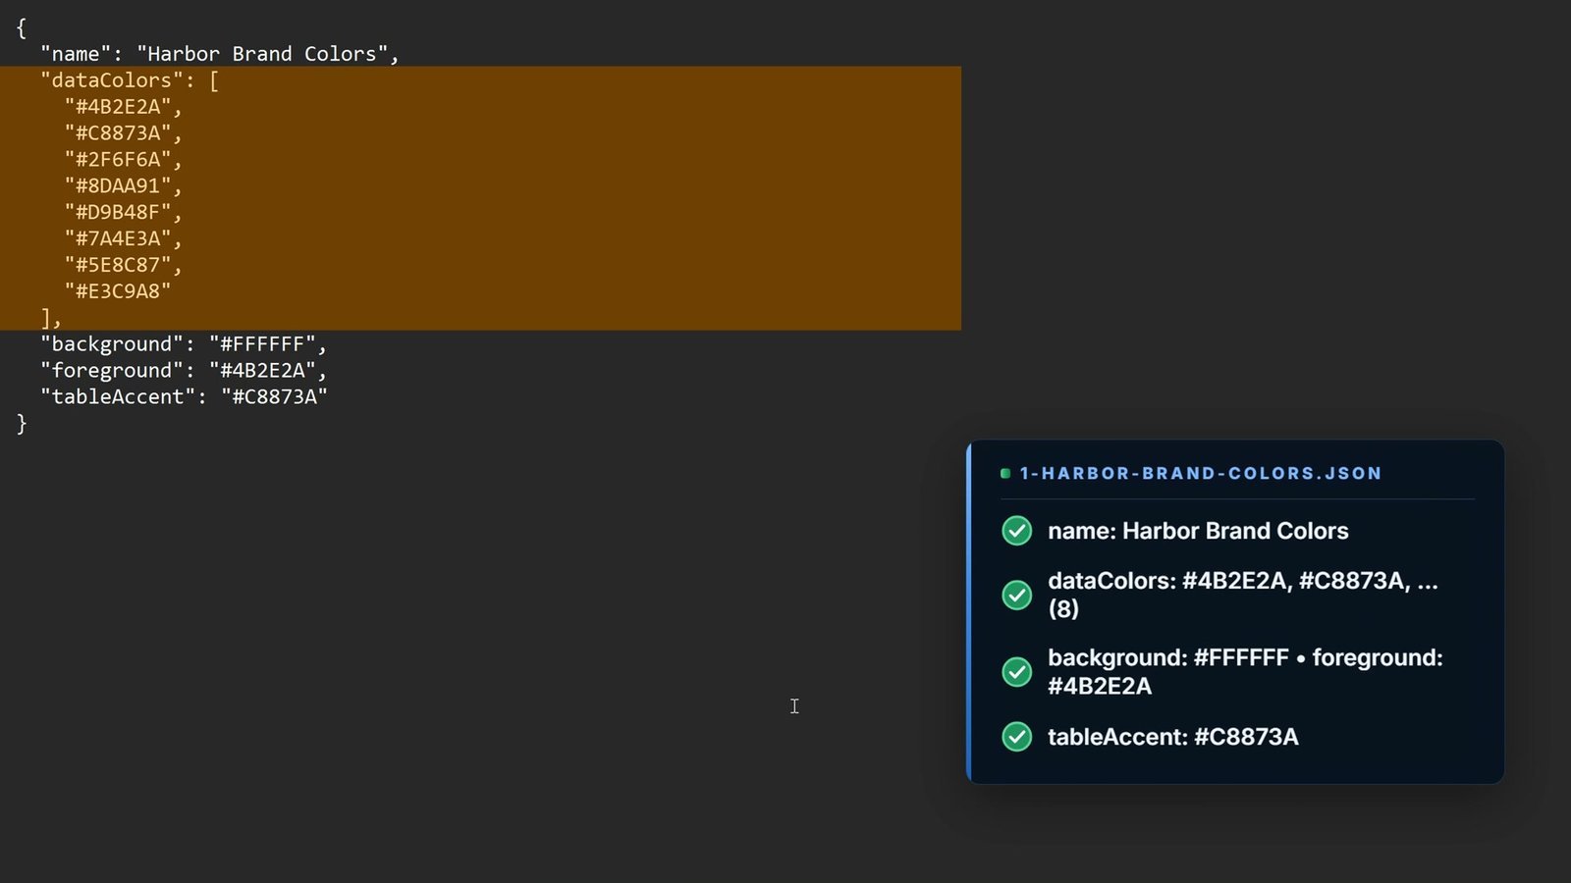Click the card text "name: Harbor Brand Colors"

[x=1198, y=531]
